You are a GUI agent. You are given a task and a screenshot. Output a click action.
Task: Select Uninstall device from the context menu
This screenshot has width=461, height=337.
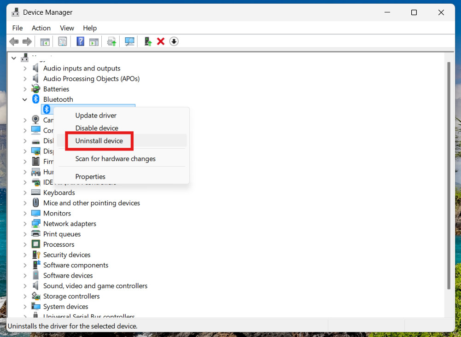[98, 140]
